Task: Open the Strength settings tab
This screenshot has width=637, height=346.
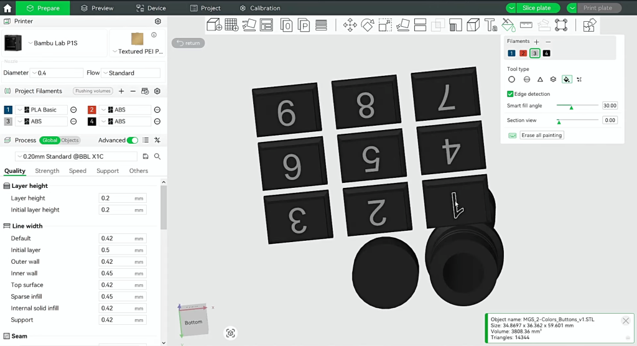Action: tap(47, 171)
